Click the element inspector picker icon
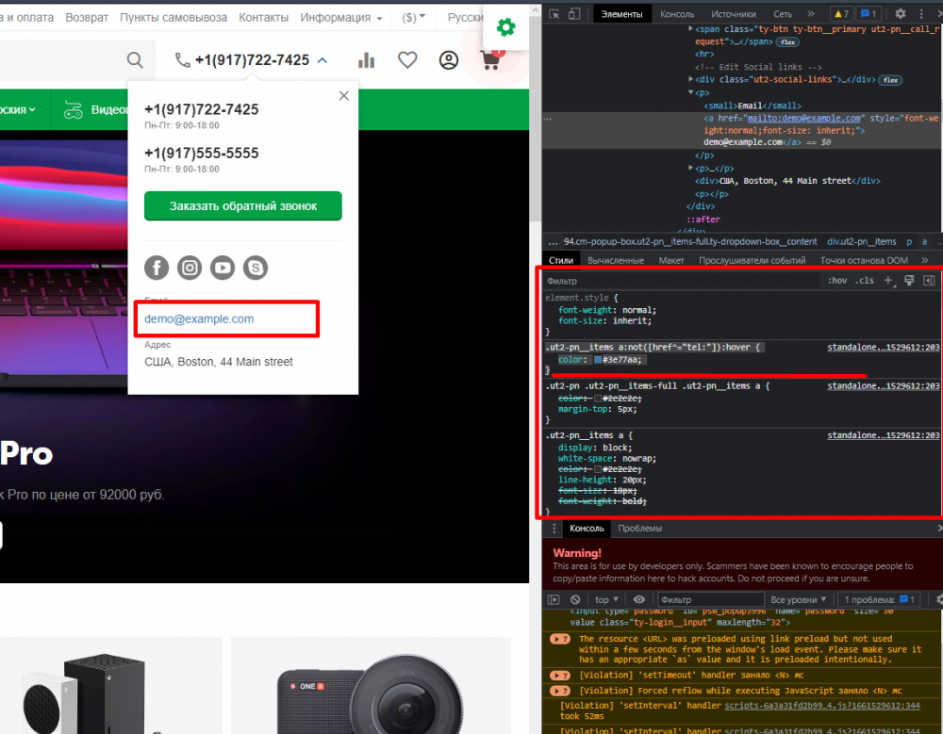Screen dimensions: 943x734 (554, 14)
